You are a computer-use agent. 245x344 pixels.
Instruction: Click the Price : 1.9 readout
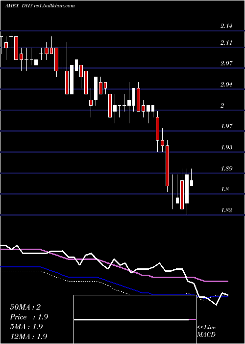(x=29, y=317)
